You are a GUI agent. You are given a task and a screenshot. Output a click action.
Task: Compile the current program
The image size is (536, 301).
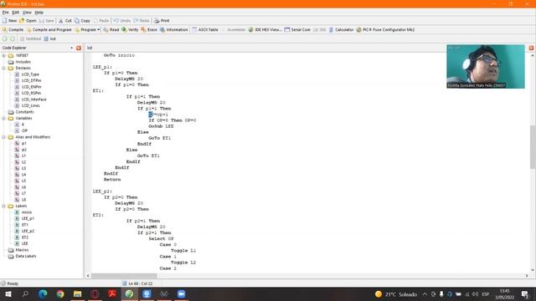(x=13, y=30)
